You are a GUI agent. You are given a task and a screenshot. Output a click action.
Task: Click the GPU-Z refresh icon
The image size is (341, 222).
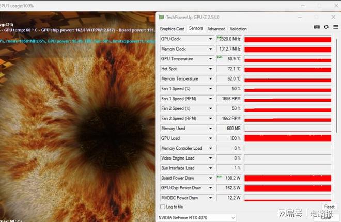click(326, 27)
